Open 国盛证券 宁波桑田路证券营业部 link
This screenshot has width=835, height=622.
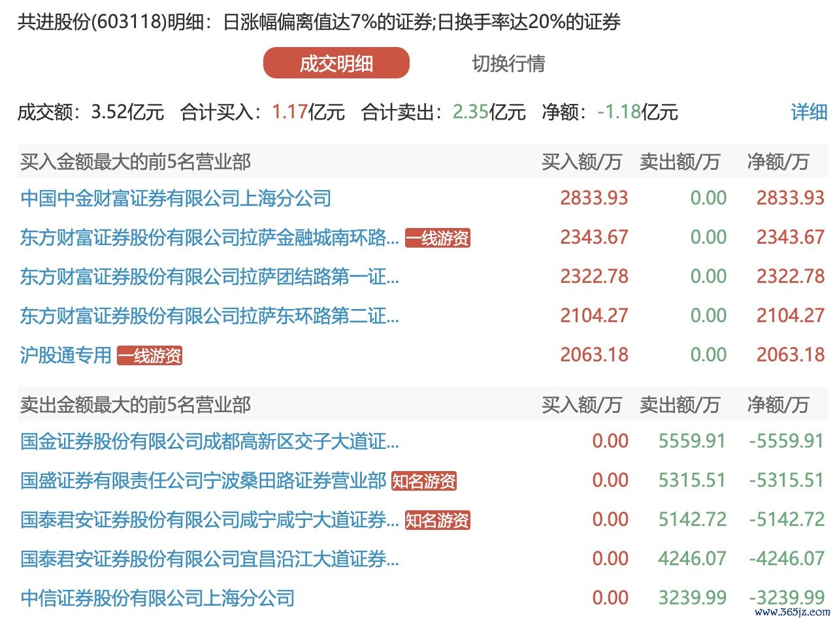click(203, 481)
